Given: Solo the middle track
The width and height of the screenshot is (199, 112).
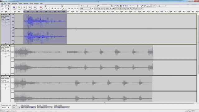Looking at the screenshot, I should [8, 51].
